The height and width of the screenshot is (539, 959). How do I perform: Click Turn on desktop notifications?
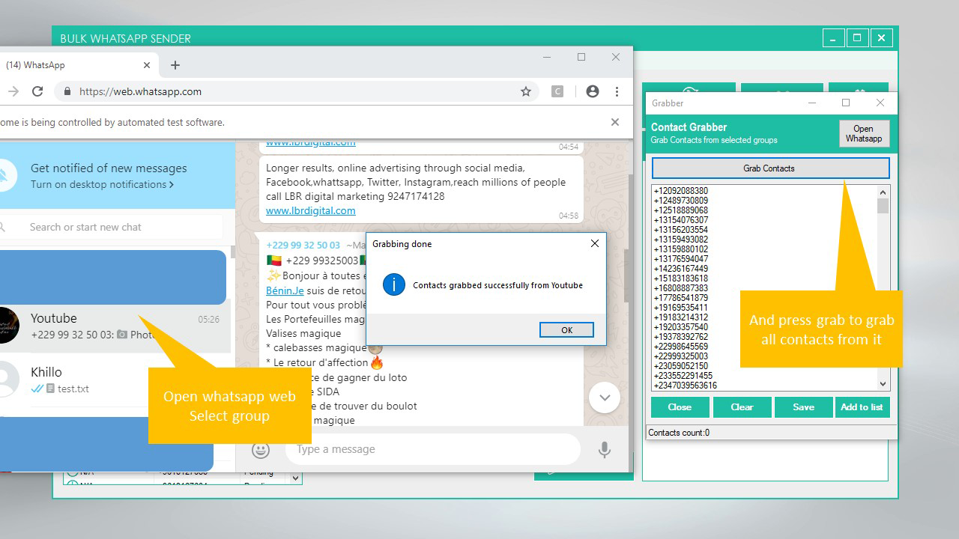click(x=102, y=184)
